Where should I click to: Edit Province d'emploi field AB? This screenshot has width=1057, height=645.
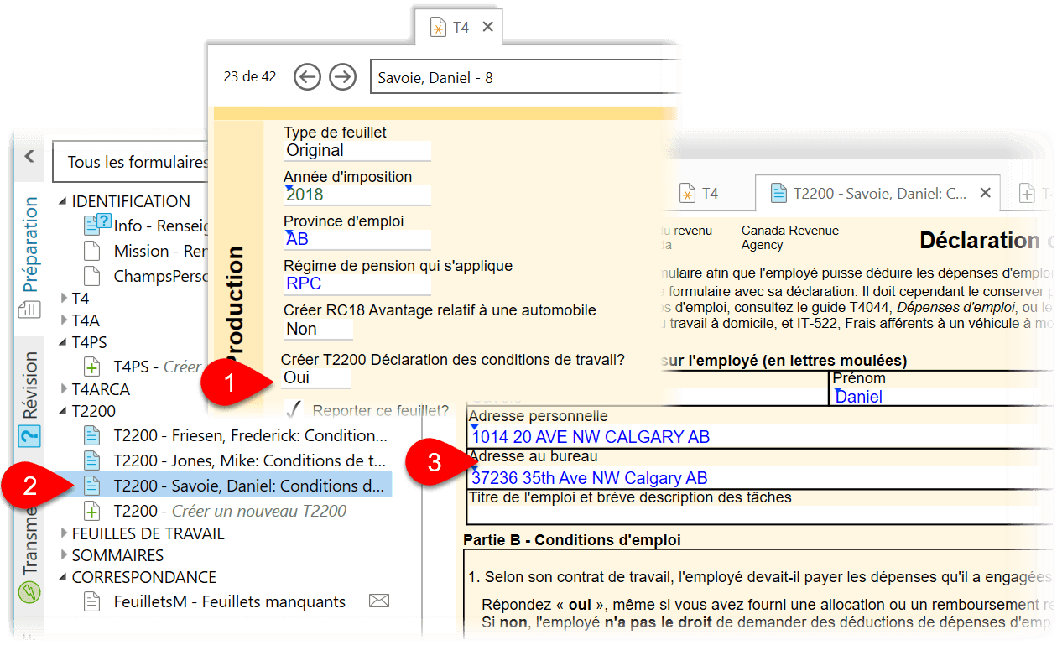point(357,240)
